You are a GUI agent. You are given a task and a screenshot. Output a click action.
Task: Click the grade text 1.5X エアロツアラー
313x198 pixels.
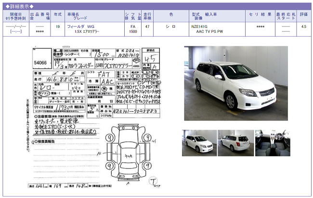click(87, 31)
